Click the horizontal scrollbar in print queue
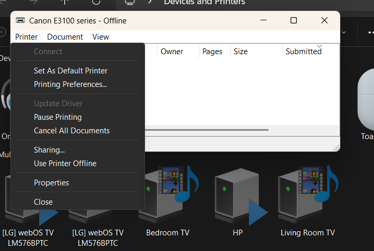Viewport: 374px width, 251px height. pyautogui.click(x=207, y=130)
